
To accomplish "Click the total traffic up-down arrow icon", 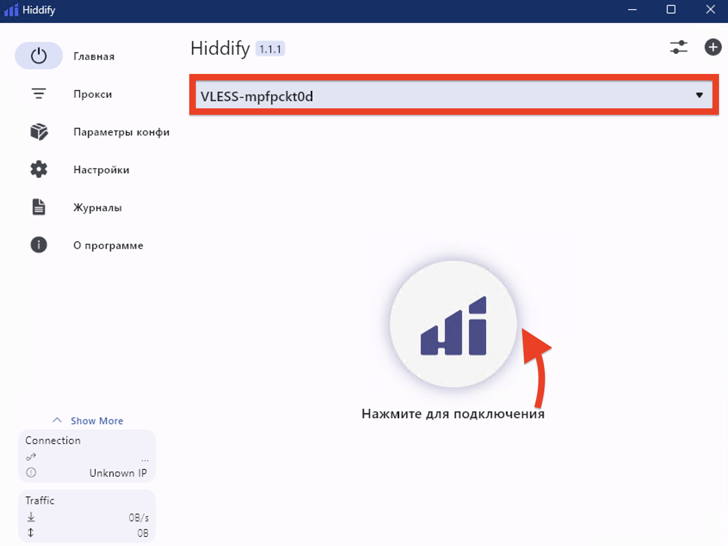I will [x=31, y=533].
